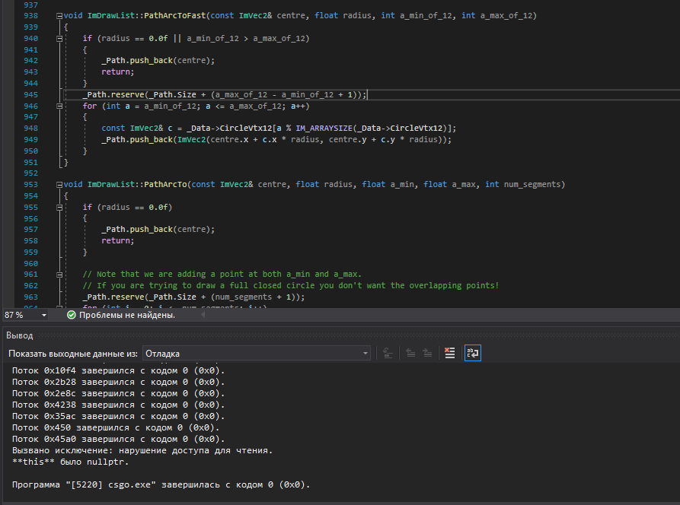Click output line for thread 0x450
The image size is (680, 505).
(117, 427)
